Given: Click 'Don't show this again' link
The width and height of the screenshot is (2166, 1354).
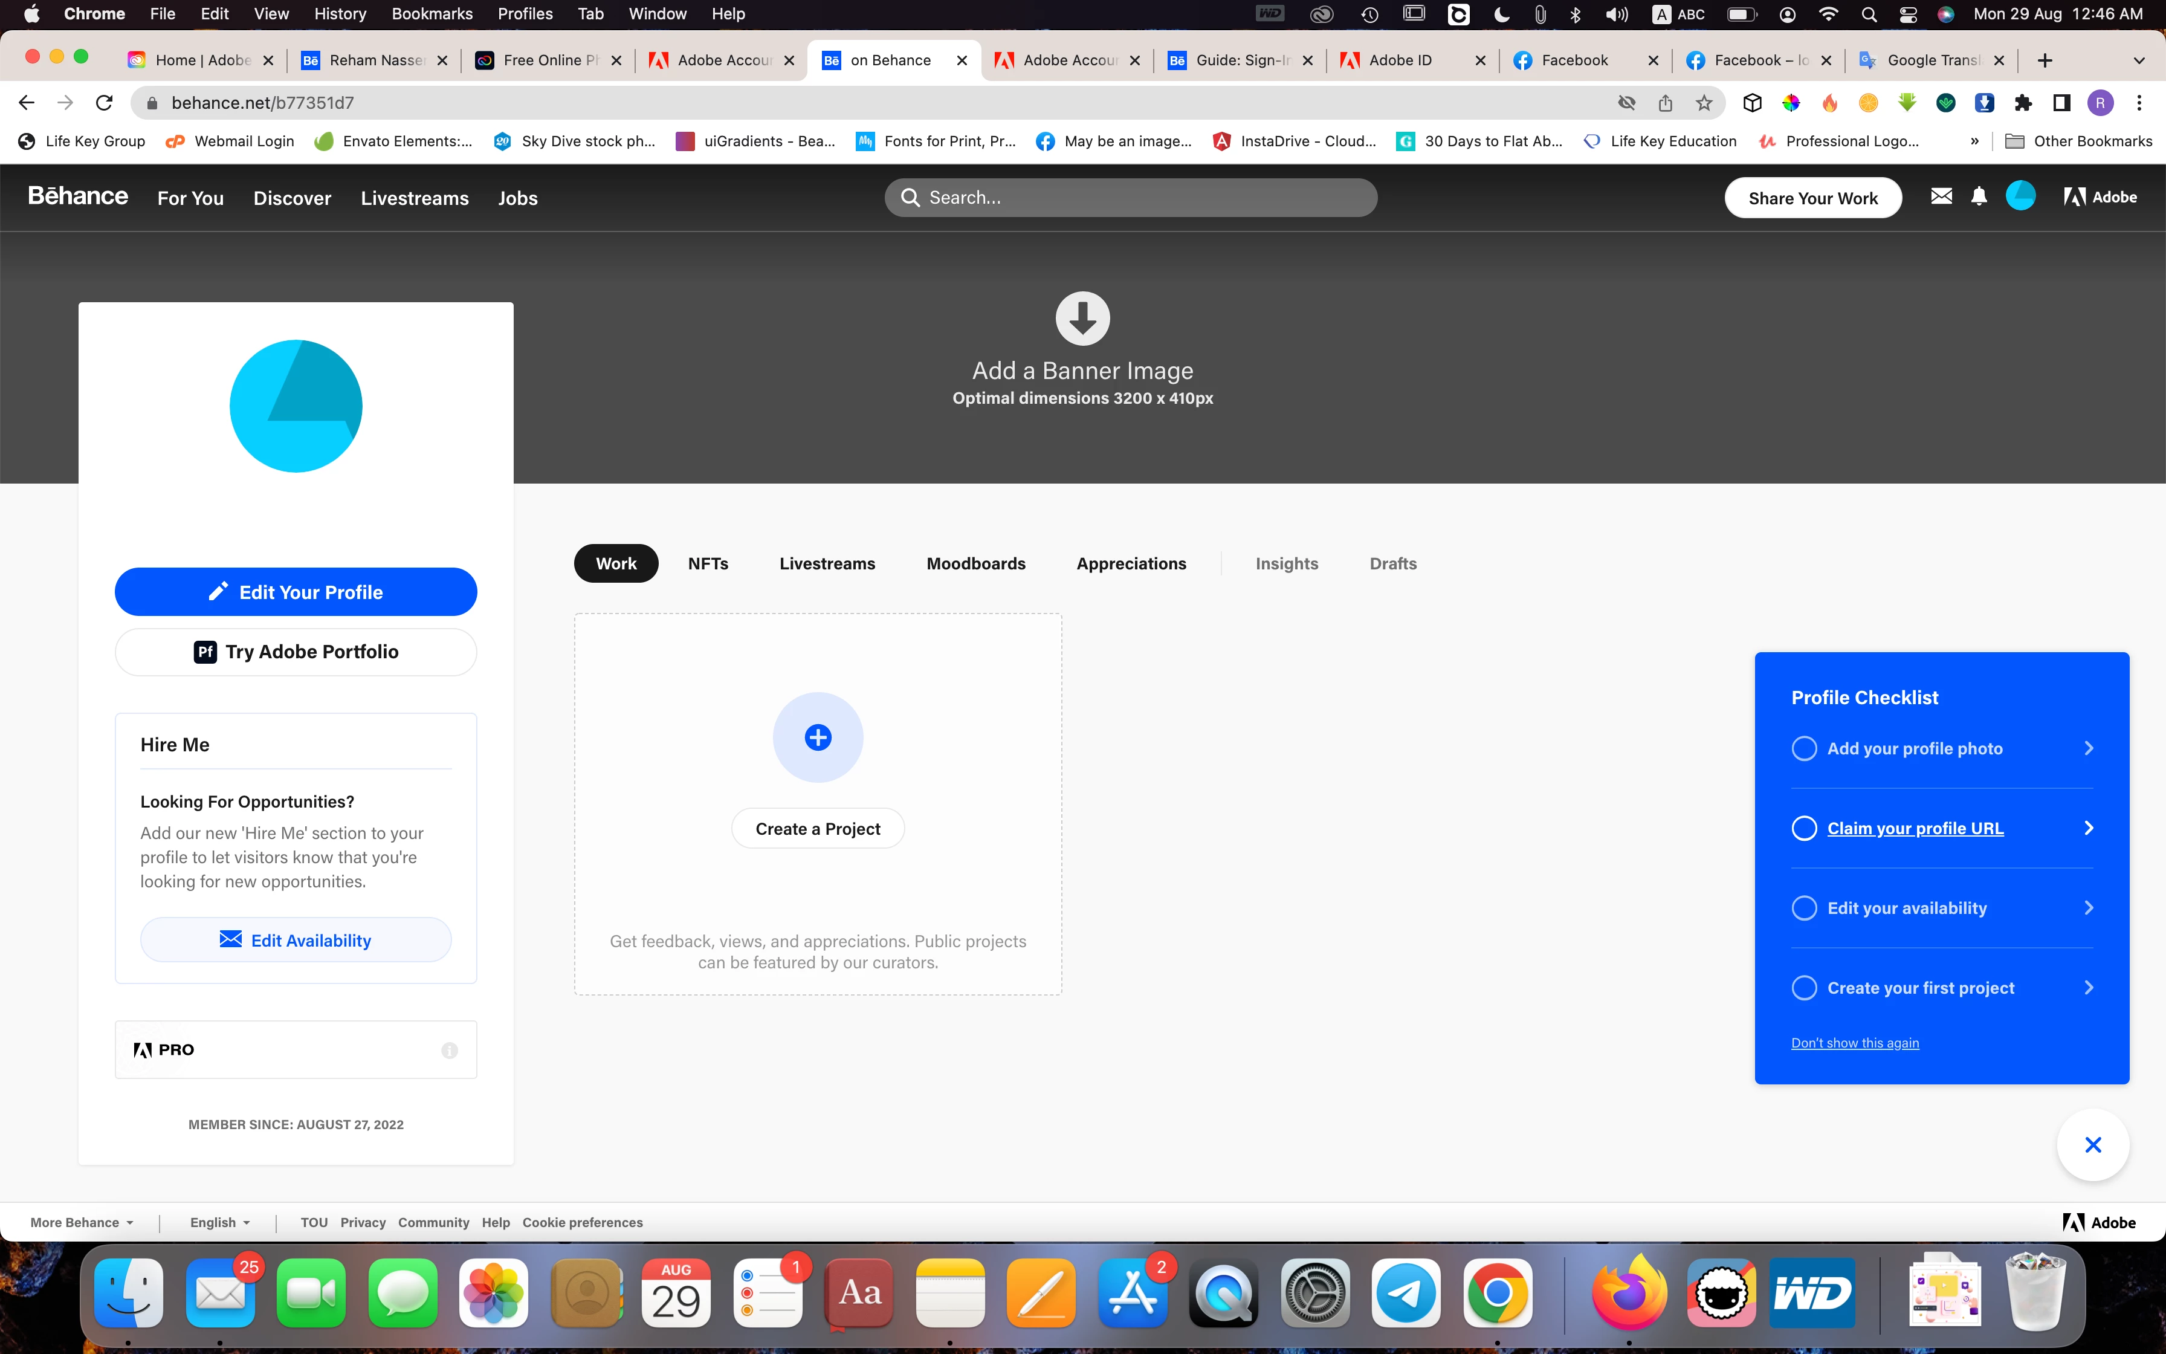Looking at the screenshot, I should pos(1855,1042).
